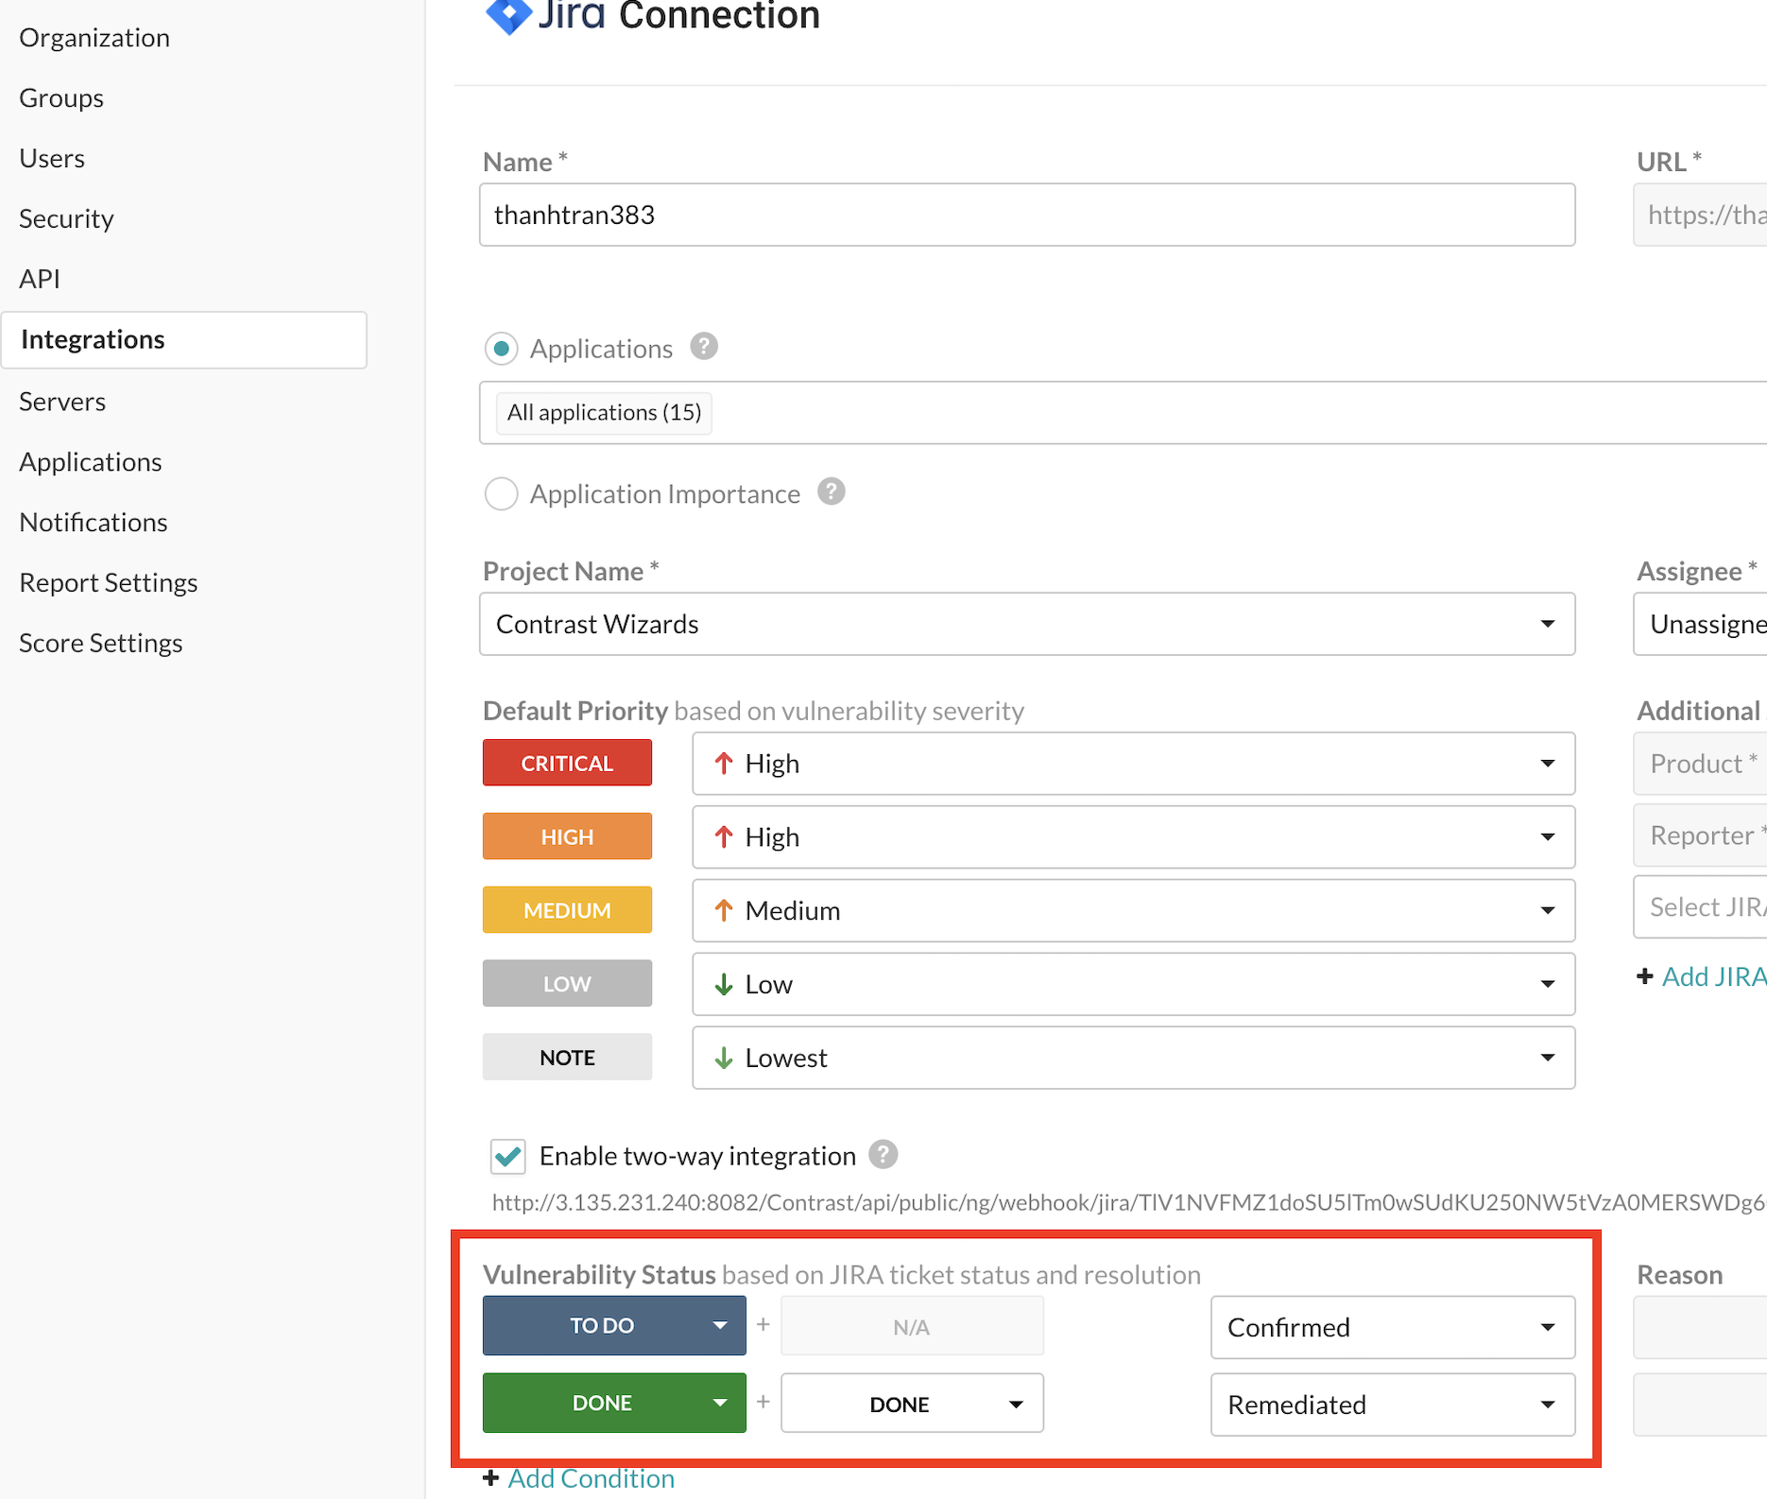Select the Application Importance radio button
The width and height of the screenshot is (1767, 1499).
[x=501, y=493]
